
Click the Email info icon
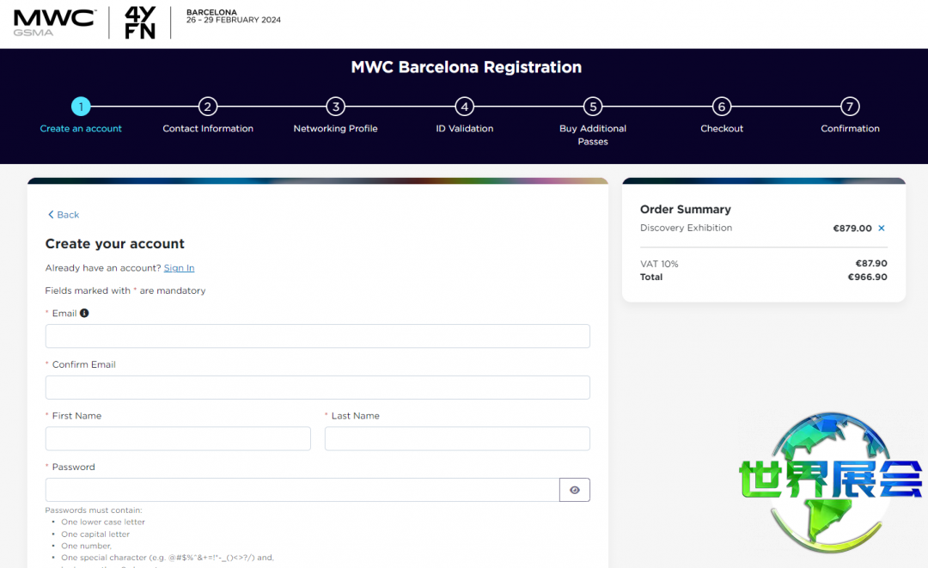click(x=84, y=314)
